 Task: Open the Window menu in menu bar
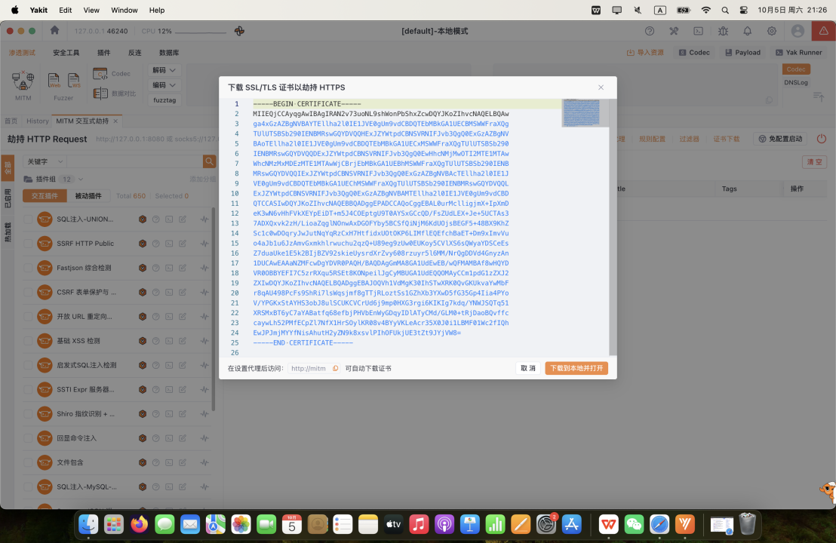124,10
